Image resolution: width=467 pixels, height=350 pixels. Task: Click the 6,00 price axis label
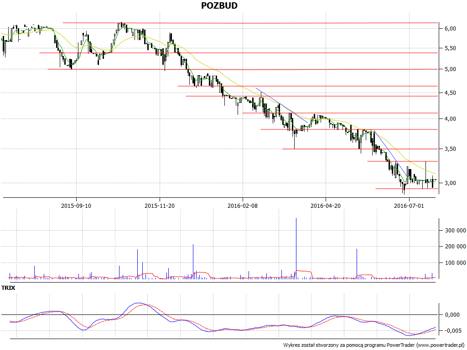point(450,29)
